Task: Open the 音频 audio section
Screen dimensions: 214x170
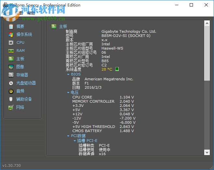Action: click(20, 91)
